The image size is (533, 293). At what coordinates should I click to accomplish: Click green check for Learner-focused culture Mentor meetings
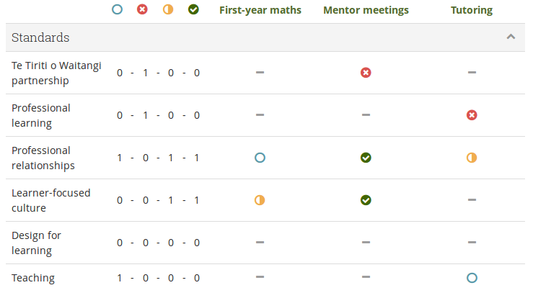click(x=366, y=200)
